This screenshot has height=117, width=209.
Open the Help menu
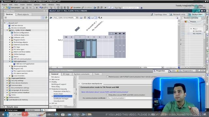point(58,5)
